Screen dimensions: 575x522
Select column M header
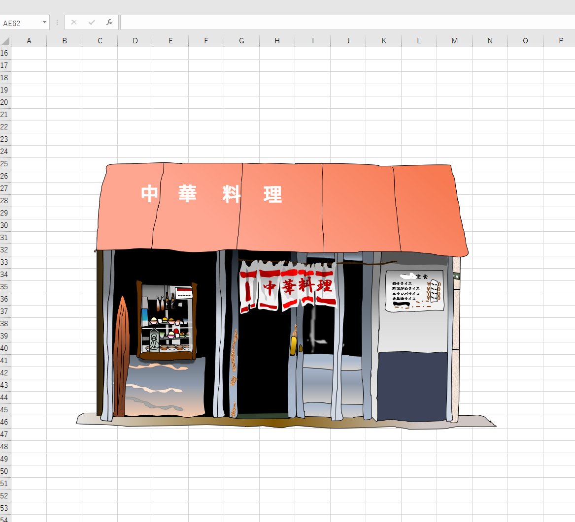(455, 41)
